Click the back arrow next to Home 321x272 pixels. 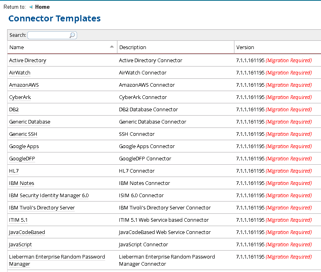31,7
